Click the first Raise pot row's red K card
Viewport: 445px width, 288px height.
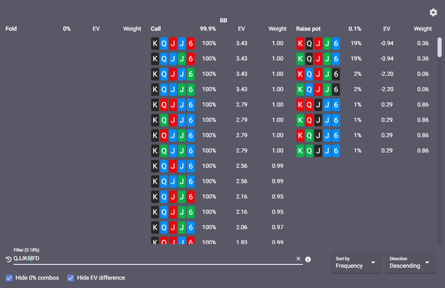(300, 44)
